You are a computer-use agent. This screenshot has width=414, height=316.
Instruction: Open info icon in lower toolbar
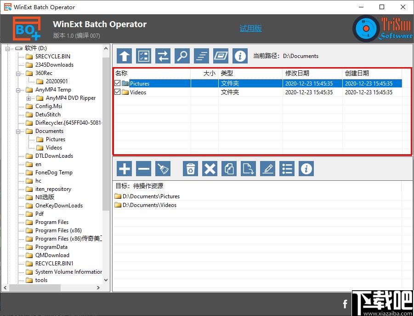point(306,168)
